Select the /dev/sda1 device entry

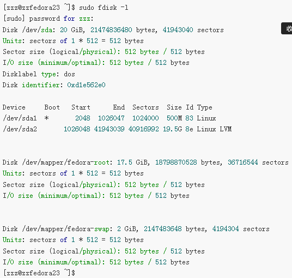click(x=20, y=118)
